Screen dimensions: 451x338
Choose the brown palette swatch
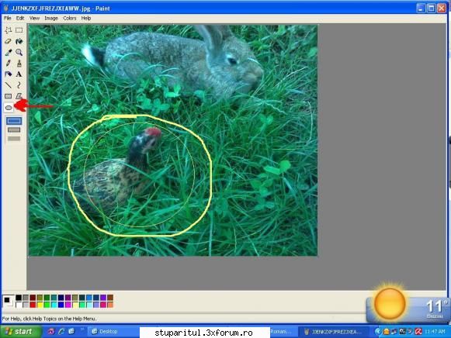tap(110, 298)
